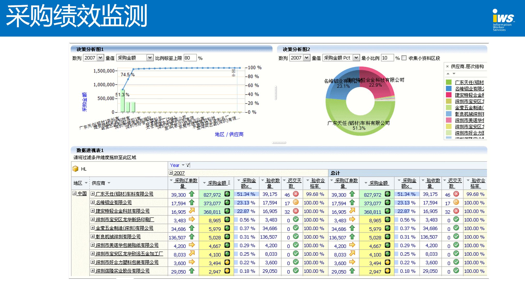Click the 最小比例 input field

387,58
